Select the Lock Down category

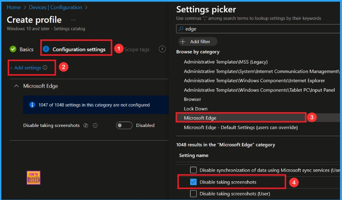(x=195, y=109)
